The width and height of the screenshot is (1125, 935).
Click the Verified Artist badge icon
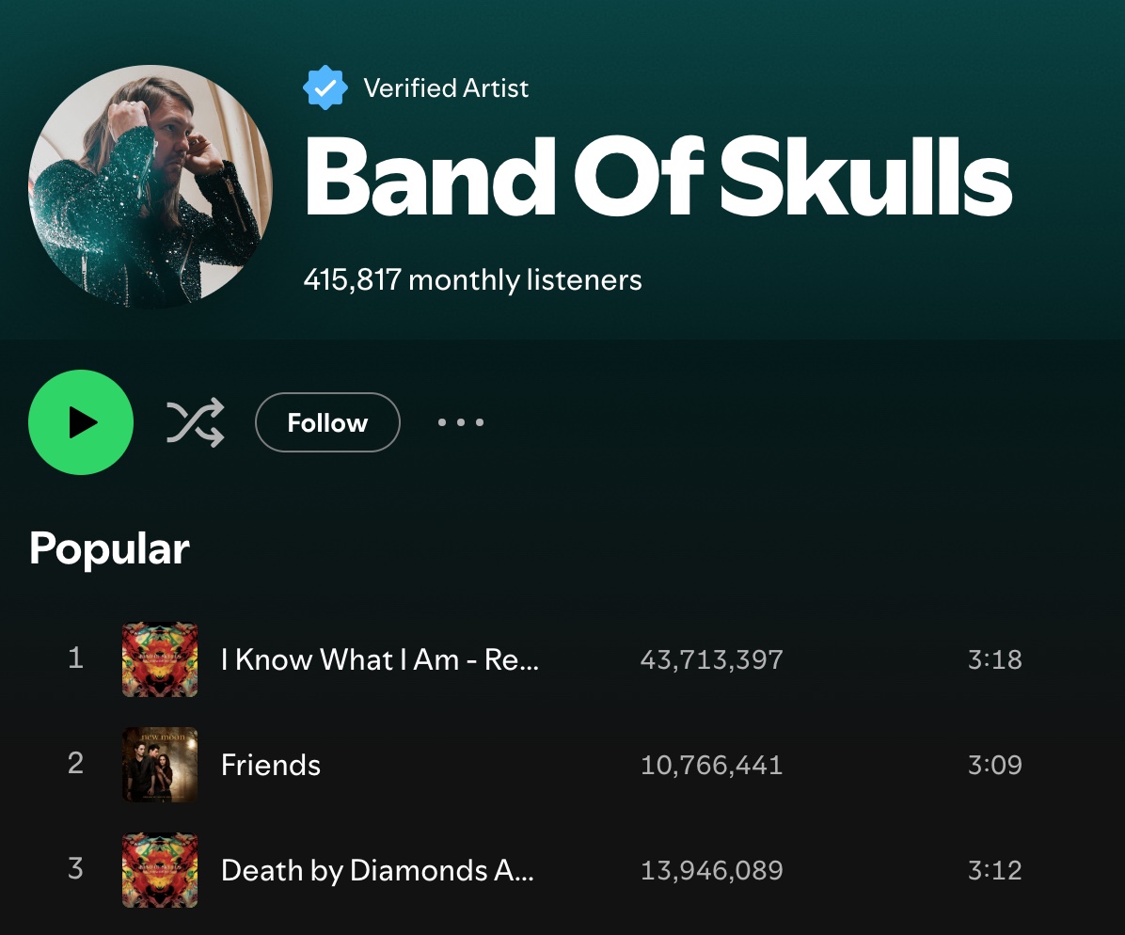click(325, 88)
